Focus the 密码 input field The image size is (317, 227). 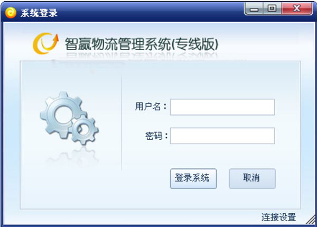(222, 136)
